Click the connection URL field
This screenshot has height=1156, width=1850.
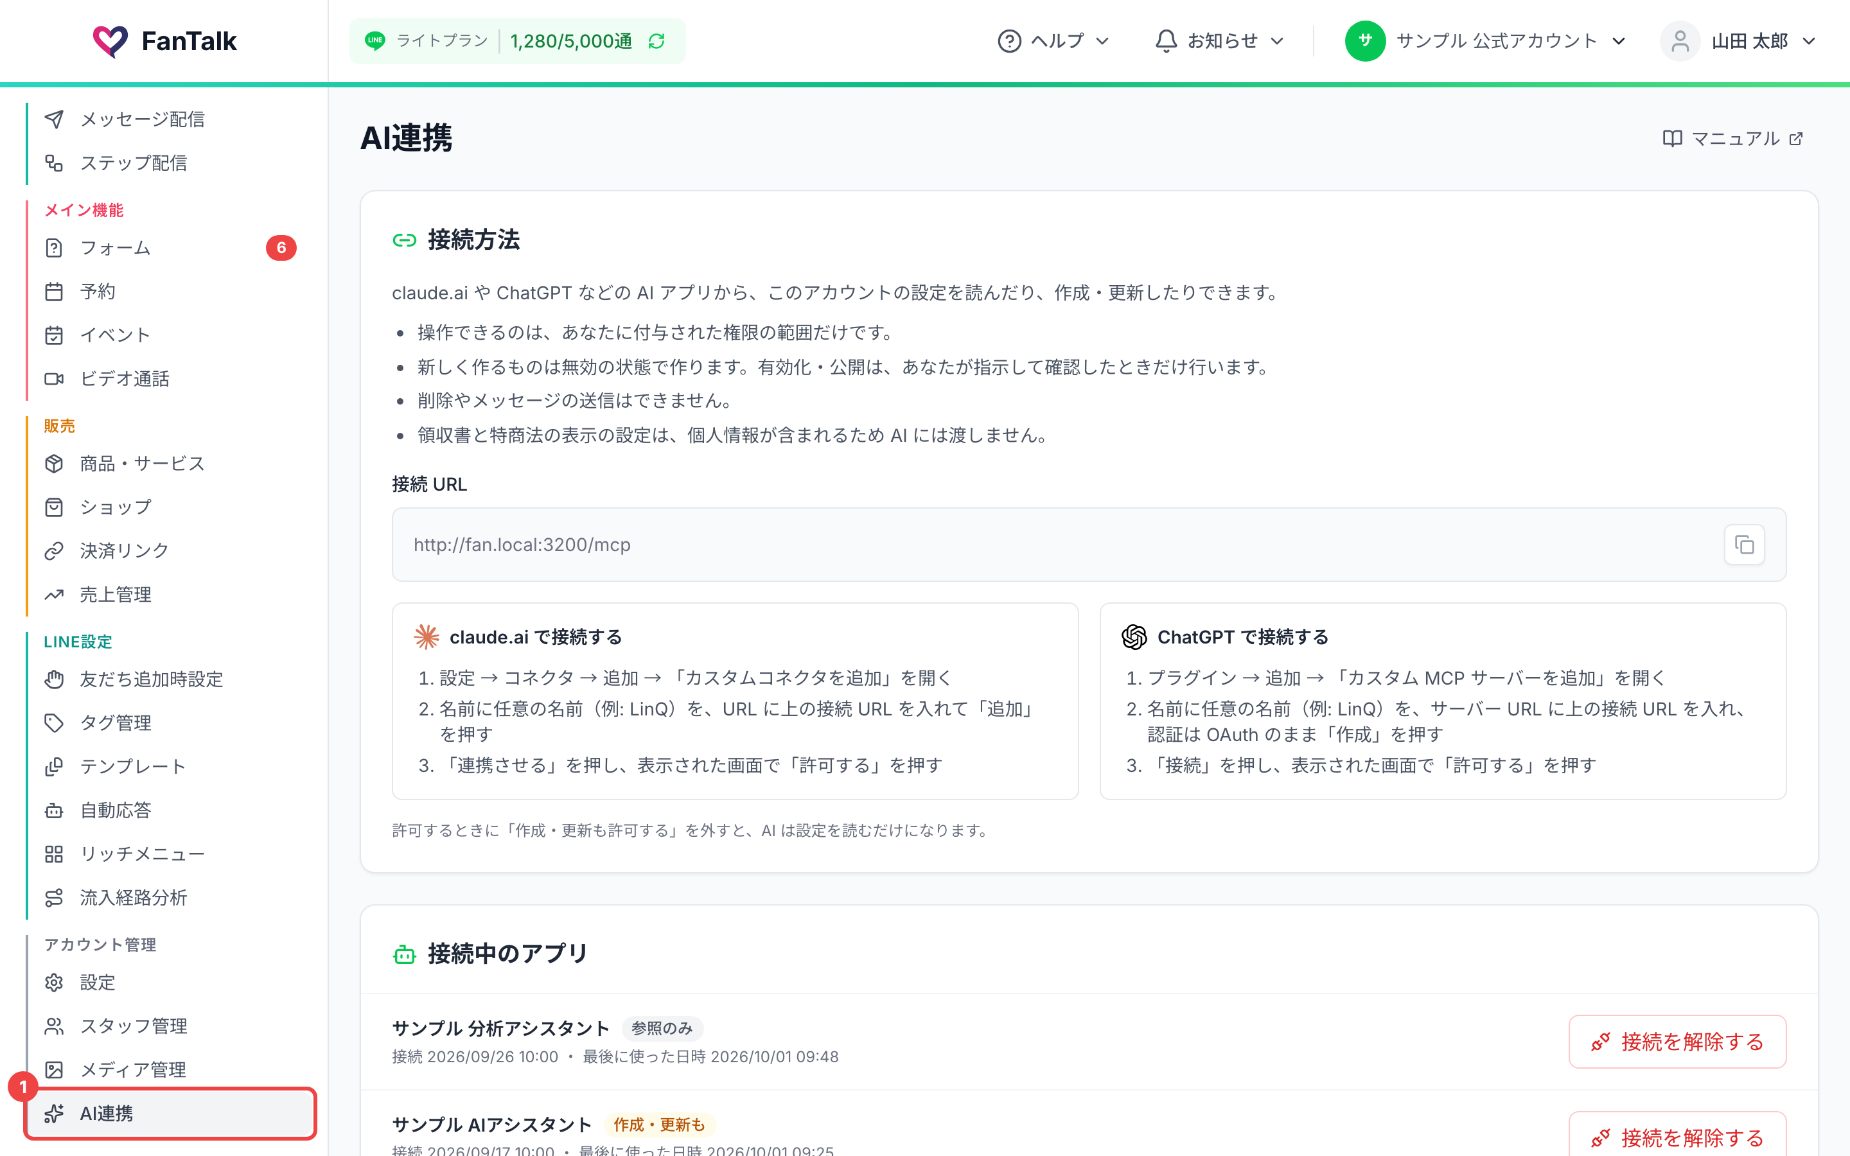point(1089,545)
